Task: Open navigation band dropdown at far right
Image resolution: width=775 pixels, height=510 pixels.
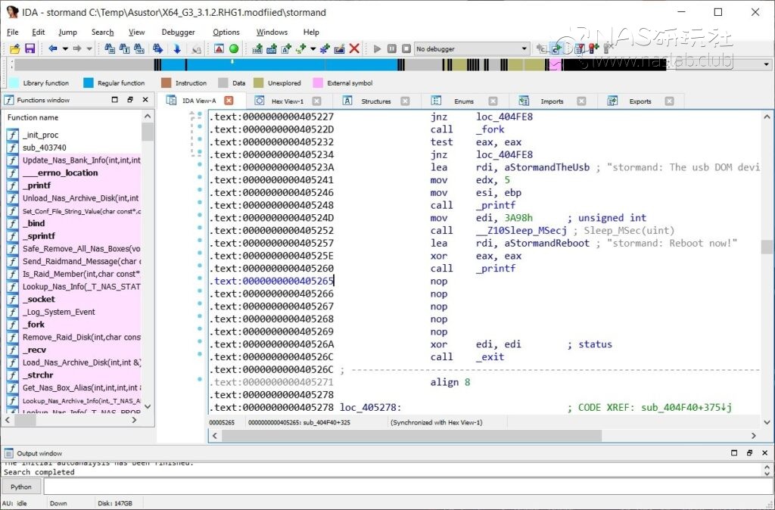Action: coord(764,65)
